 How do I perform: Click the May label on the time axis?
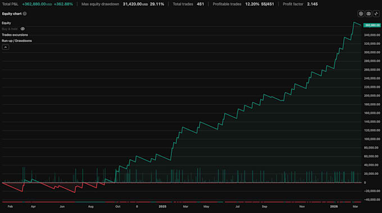[206, 207]
